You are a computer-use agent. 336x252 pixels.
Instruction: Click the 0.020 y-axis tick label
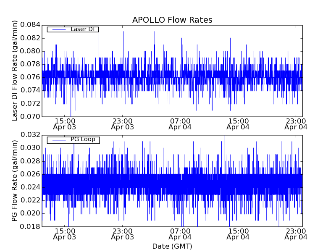click(x=30, y=213)
